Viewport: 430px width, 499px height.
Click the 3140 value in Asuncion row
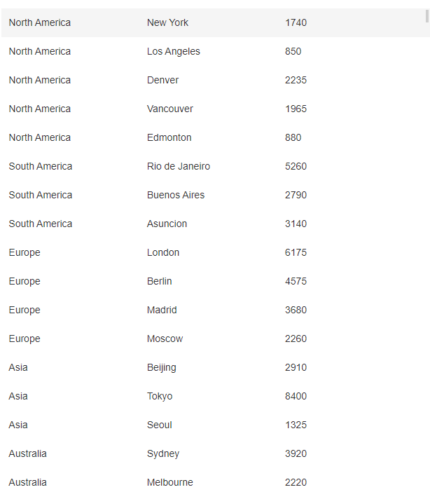tap(296, 224)
